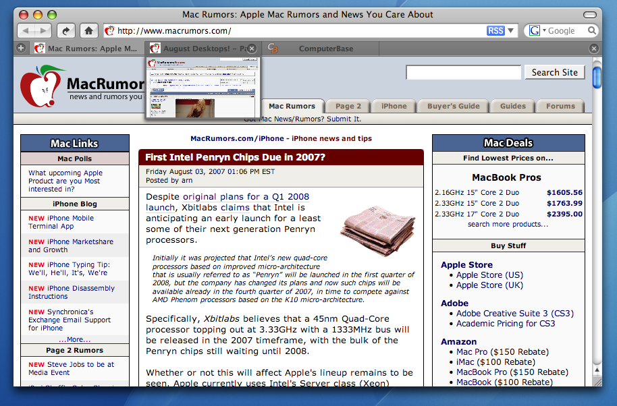Image resolution: width=617 pixels, height=406 pixels.
Task: Follow the search more products link
Action: click(508, 224)
